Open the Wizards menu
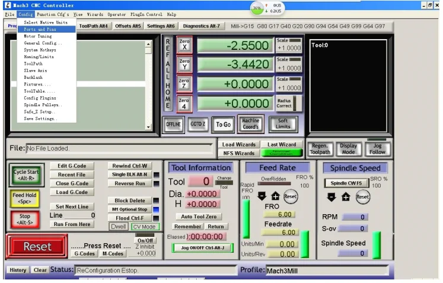 95,14
